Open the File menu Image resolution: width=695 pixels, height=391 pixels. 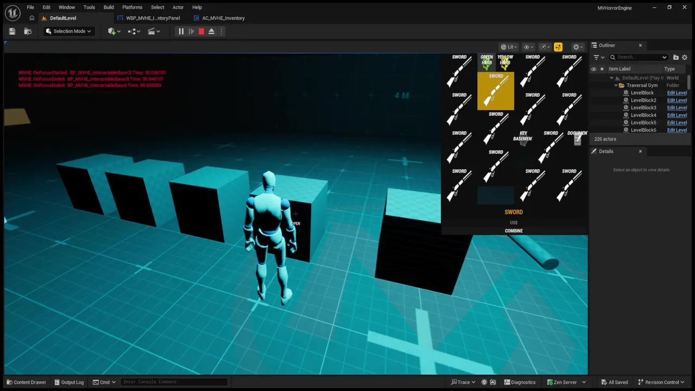[x=30, y=8]
